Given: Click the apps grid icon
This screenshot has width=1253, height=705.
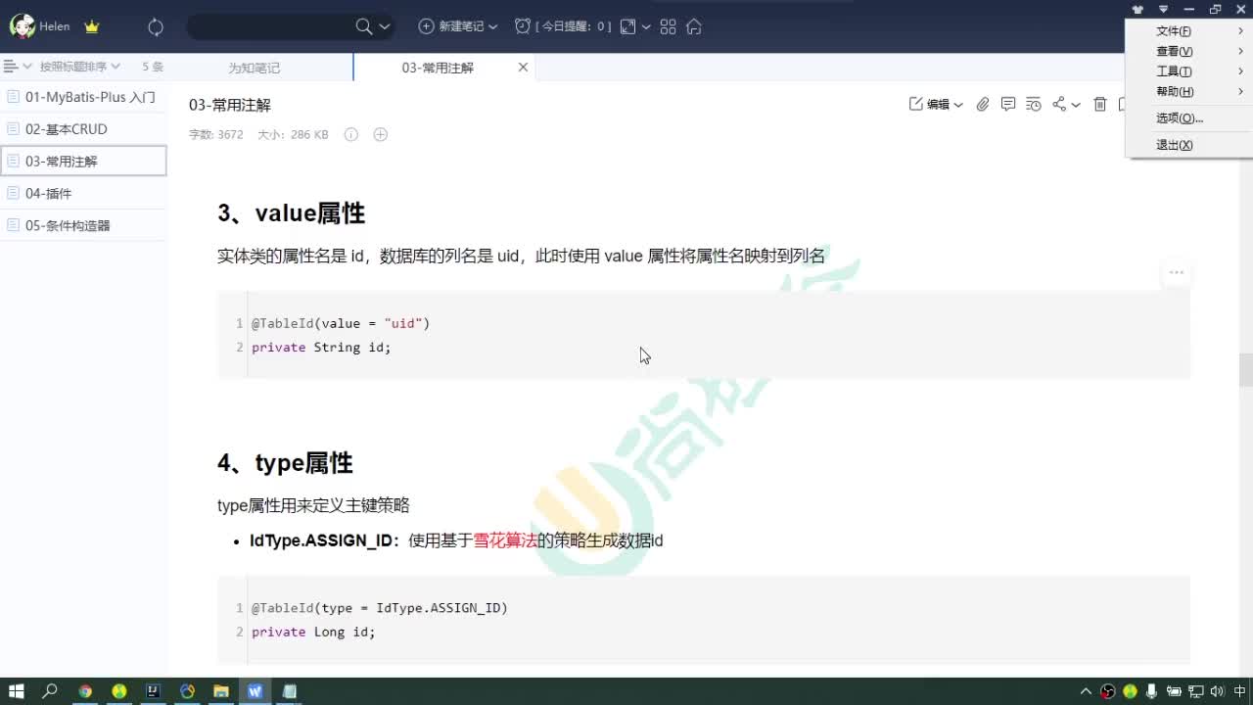Looking at the screenshot, I should tap(669, 26).
